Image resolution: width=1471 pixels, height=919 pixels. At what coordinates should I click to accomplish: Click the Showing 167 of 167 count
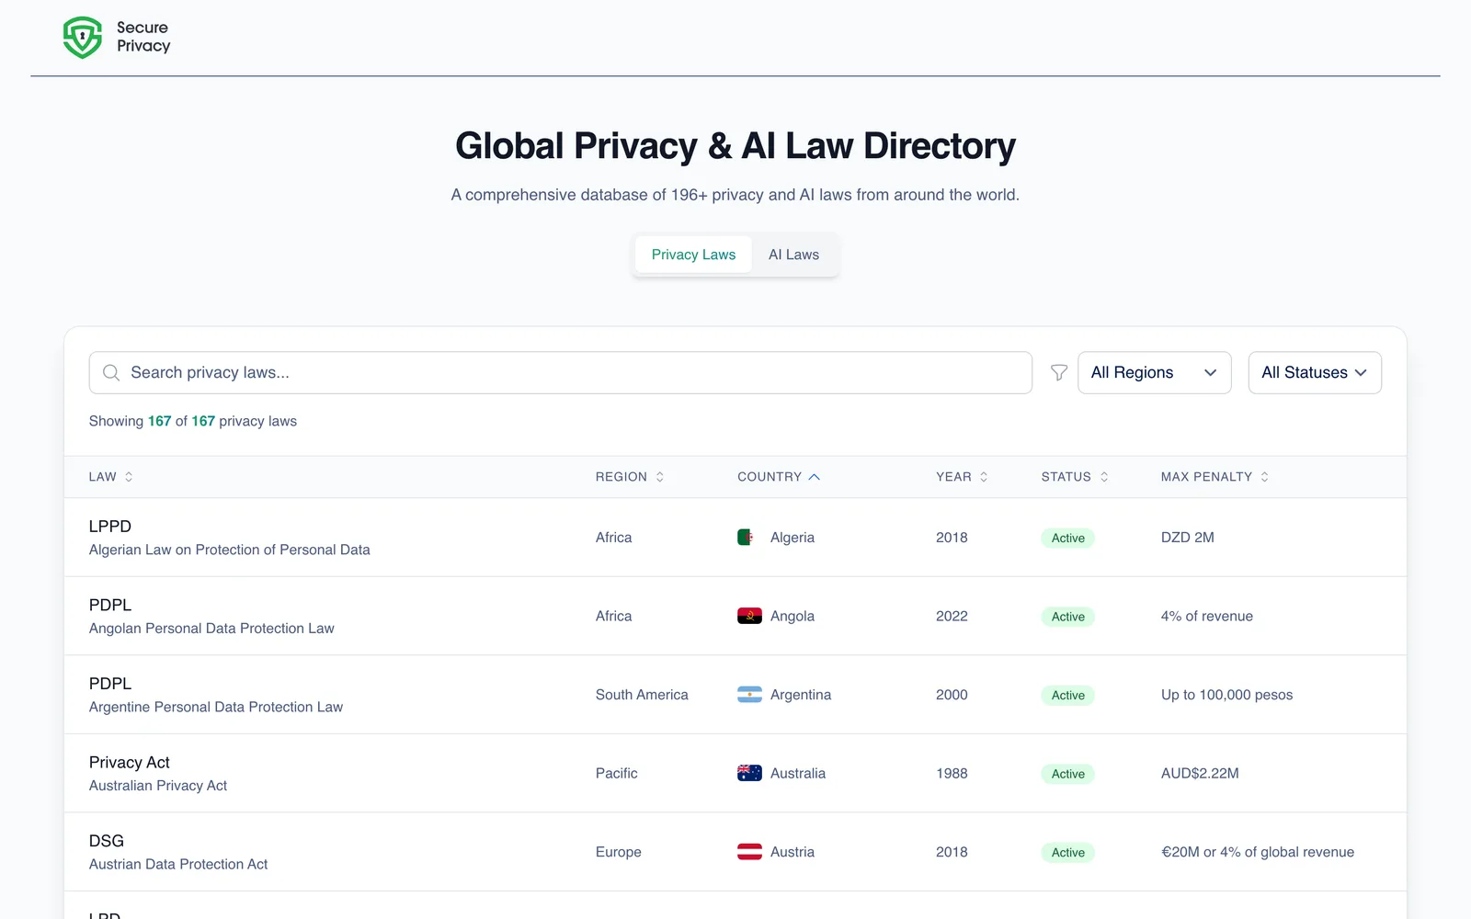(x=193, y=421)
